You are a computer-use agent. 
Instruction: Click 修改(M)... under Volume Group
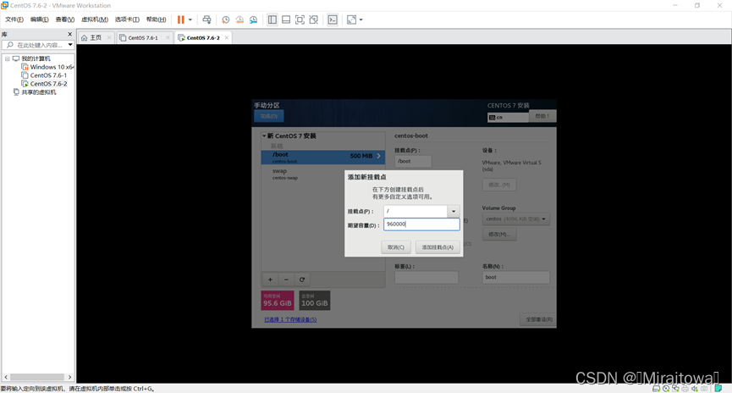pyautogui.click(x=499, y=234)
